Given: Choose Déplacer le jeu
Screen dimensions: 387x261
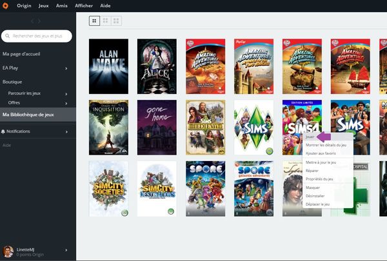Looking at the screenshot, I should pyautogui.click(x=317, y=204).
